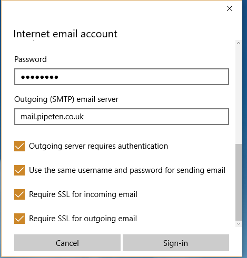
Task: Click the scrollbar track above the thumb
Action: (x=239, y=95)
